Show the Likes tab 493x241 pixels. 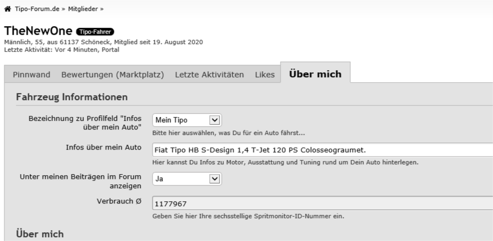[x=265, y=75]
